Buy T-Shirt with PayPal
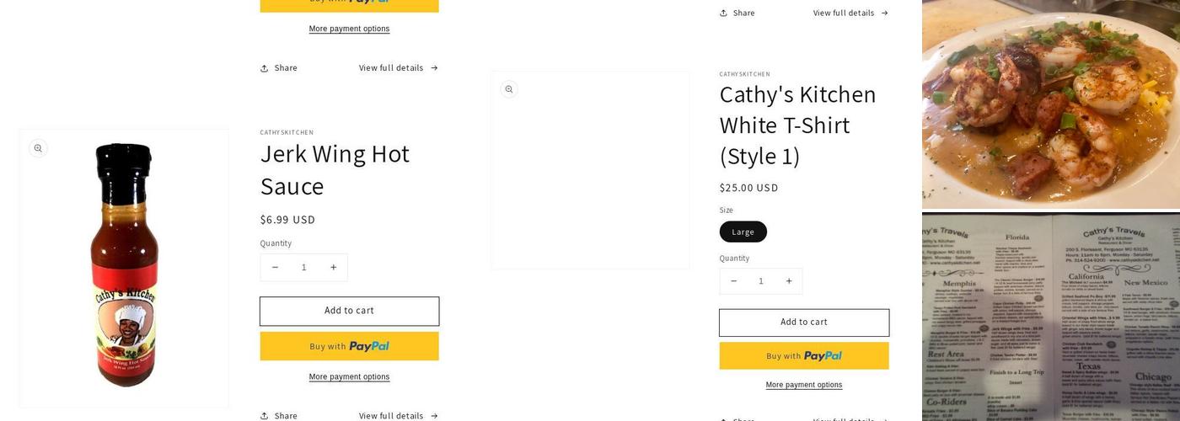 click(804, 356)
